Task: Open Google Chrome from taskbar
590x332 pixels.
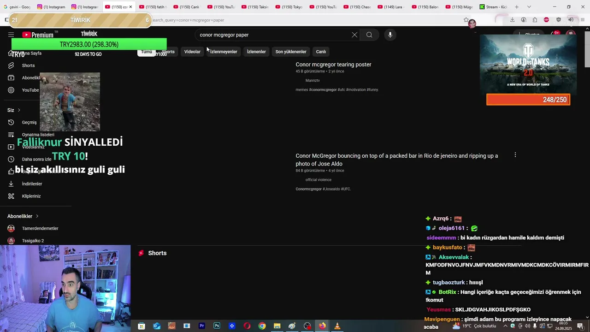Action: click(262, 326)
